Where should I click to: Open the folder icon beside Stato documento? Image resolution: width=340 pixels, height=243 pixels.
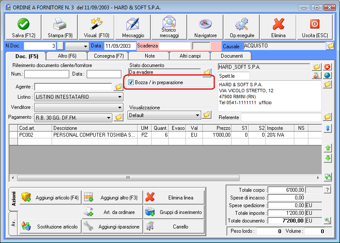pyautogui.click(x=207, y=72)
